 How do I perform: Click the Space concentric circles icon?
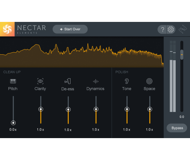click(149, 81)
